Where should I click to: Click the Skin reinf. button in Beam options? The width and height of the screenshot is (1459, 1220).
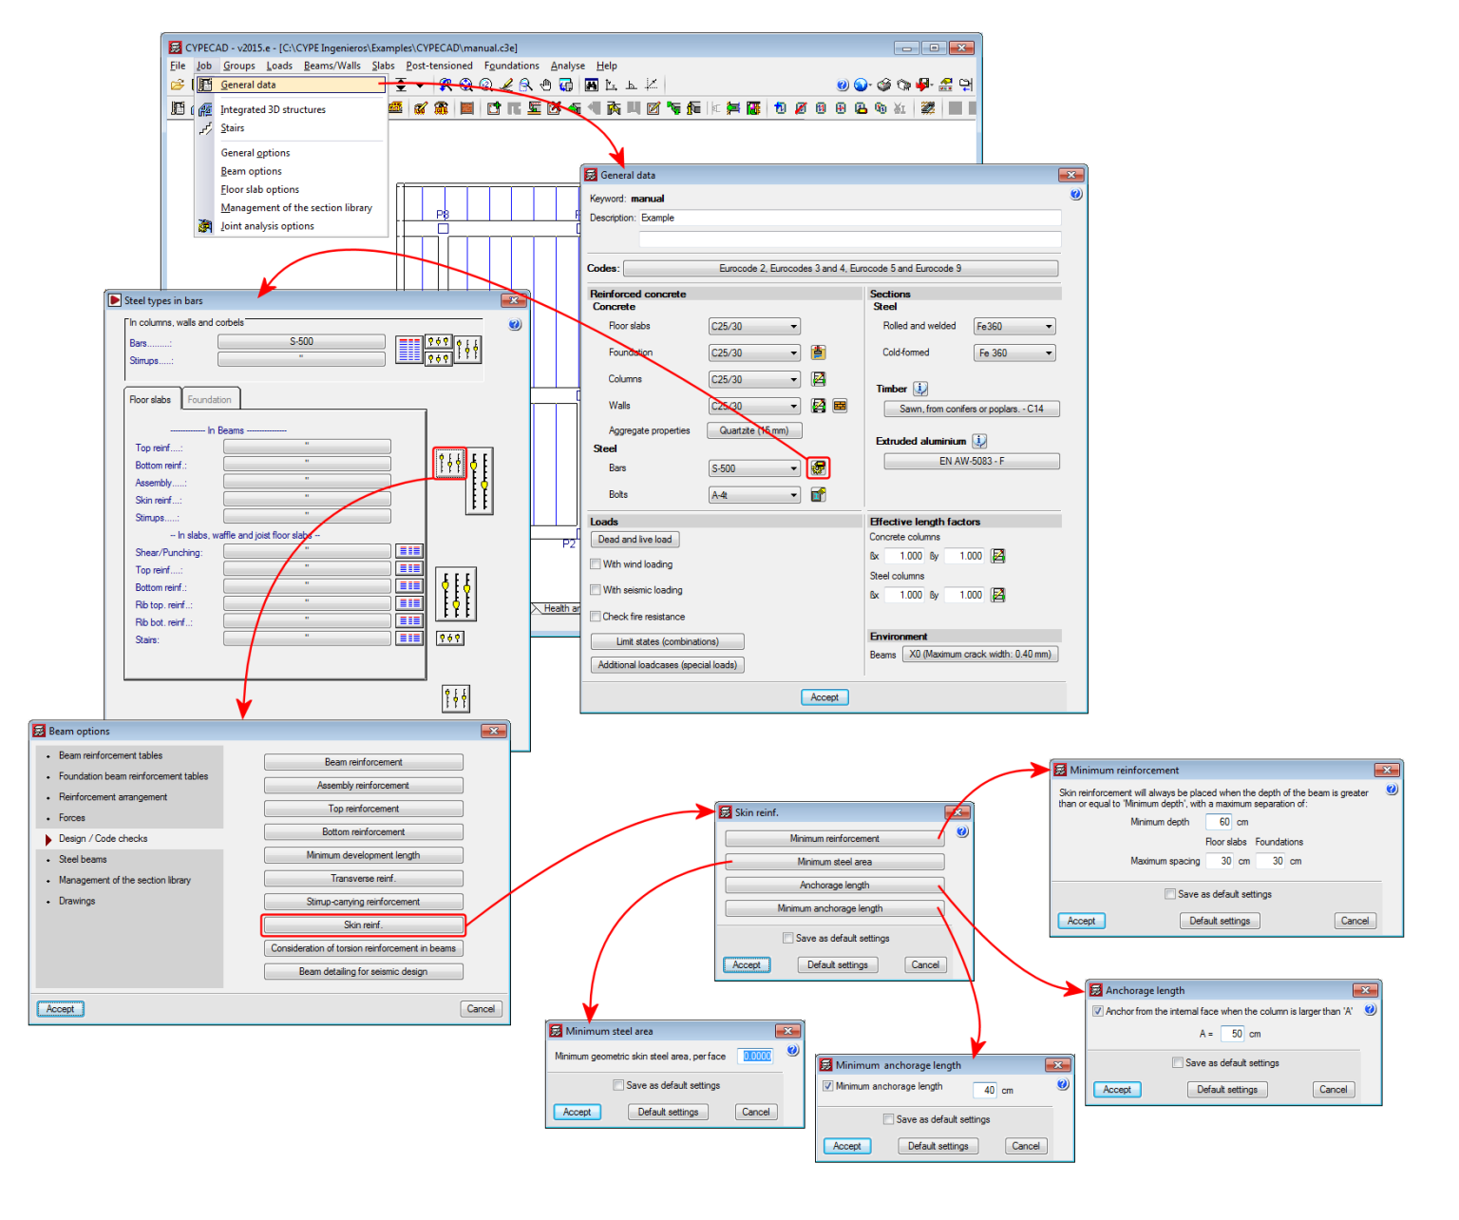[364, 925]
